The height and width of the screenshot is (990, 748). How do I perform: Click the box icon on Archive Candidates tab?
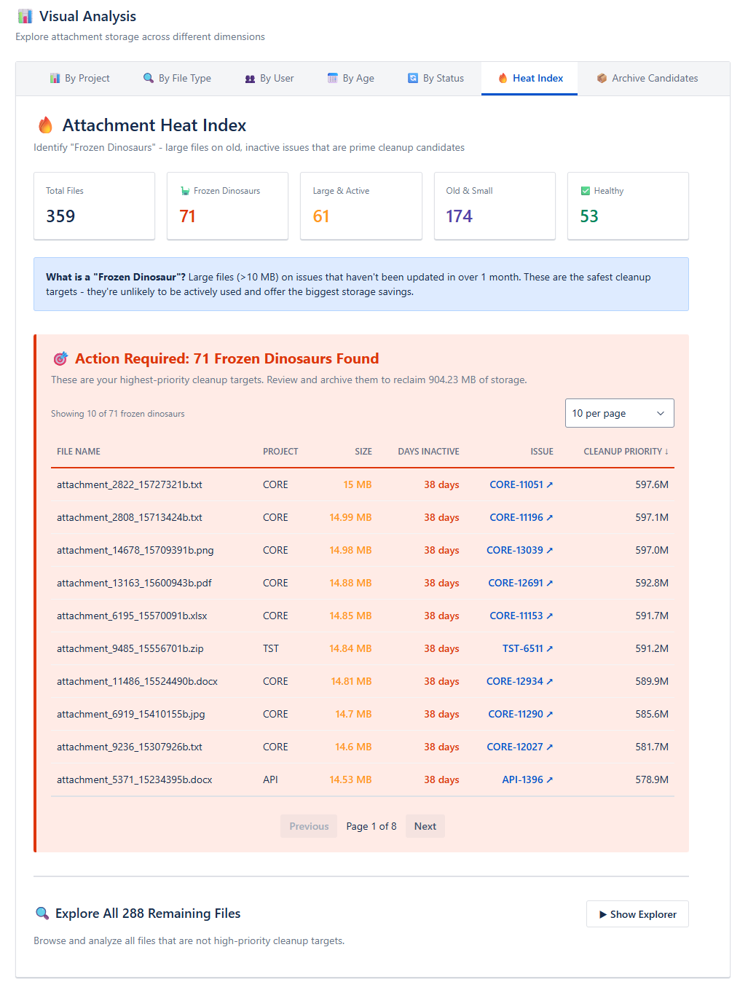pyautogui.click(x=602, y=78)
